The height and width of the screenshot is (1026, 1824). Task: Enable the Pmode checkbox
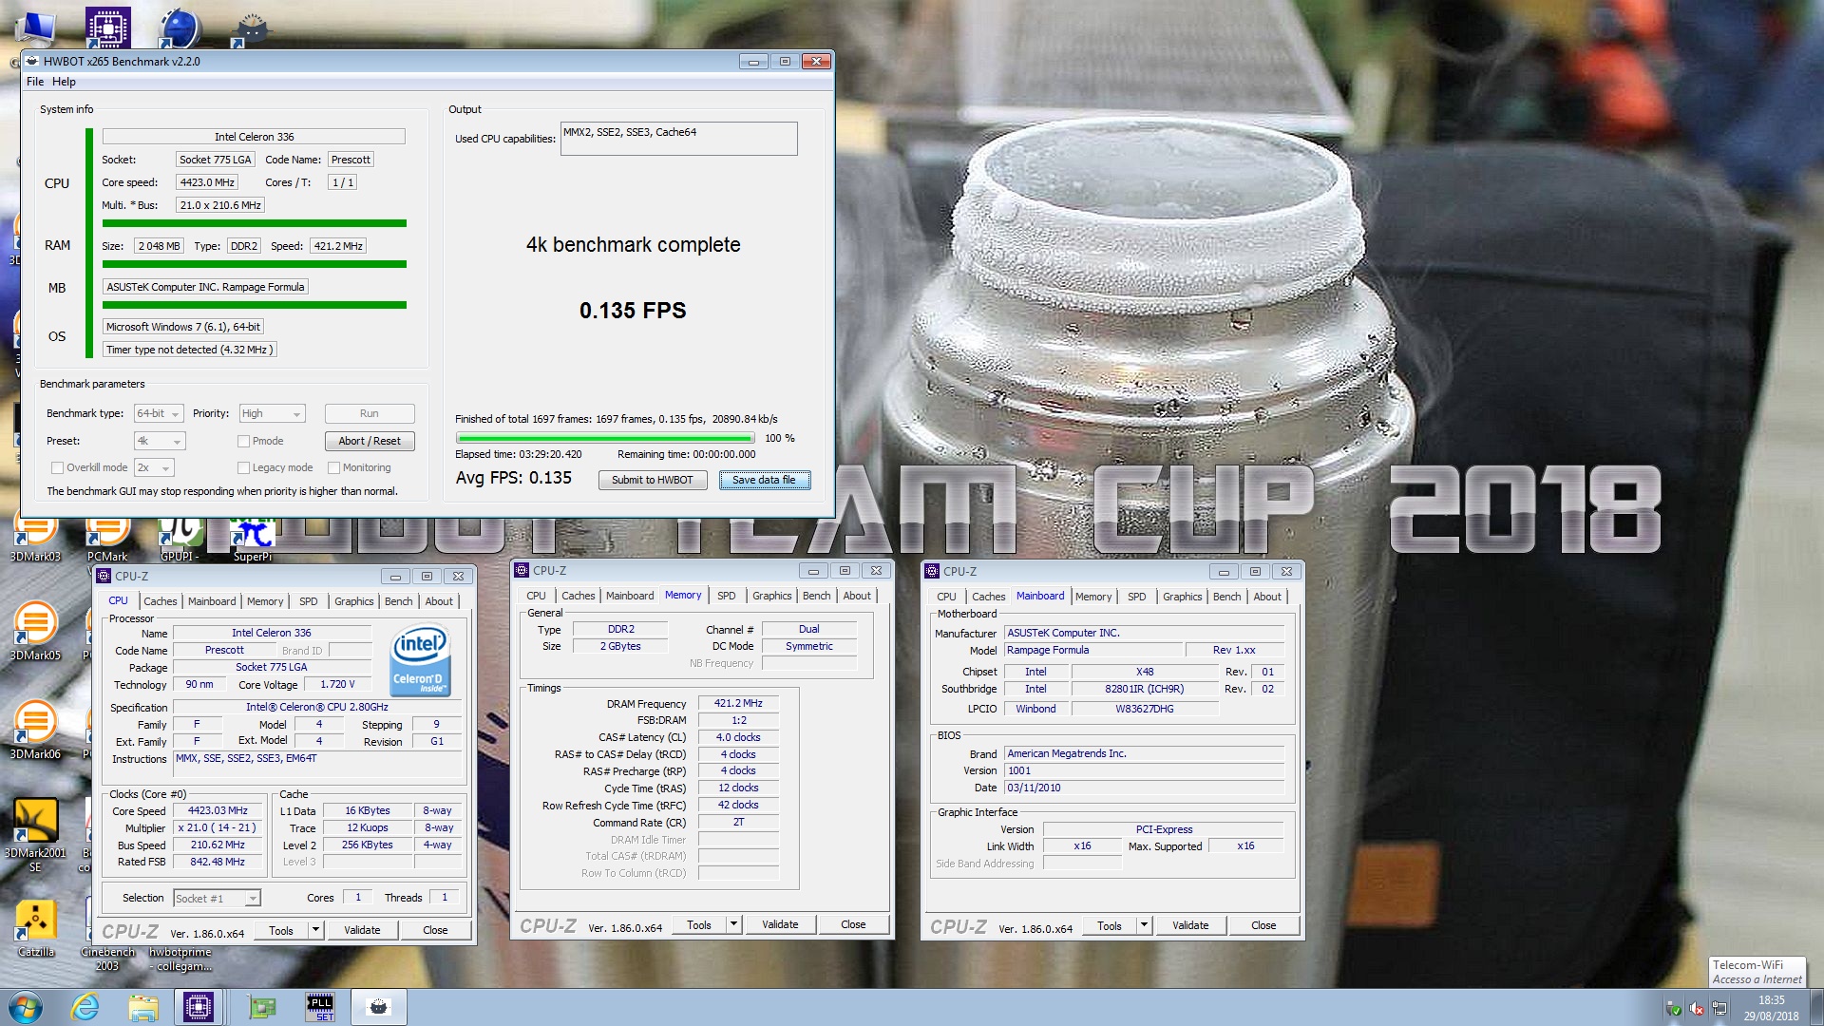click(243, 441)
